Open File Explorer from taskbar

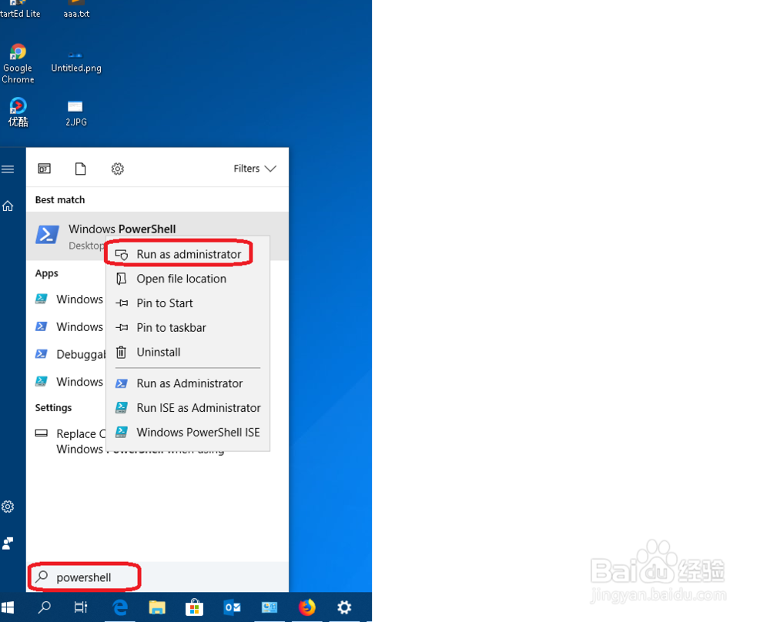pyautogui.click(x=157, y=607)
